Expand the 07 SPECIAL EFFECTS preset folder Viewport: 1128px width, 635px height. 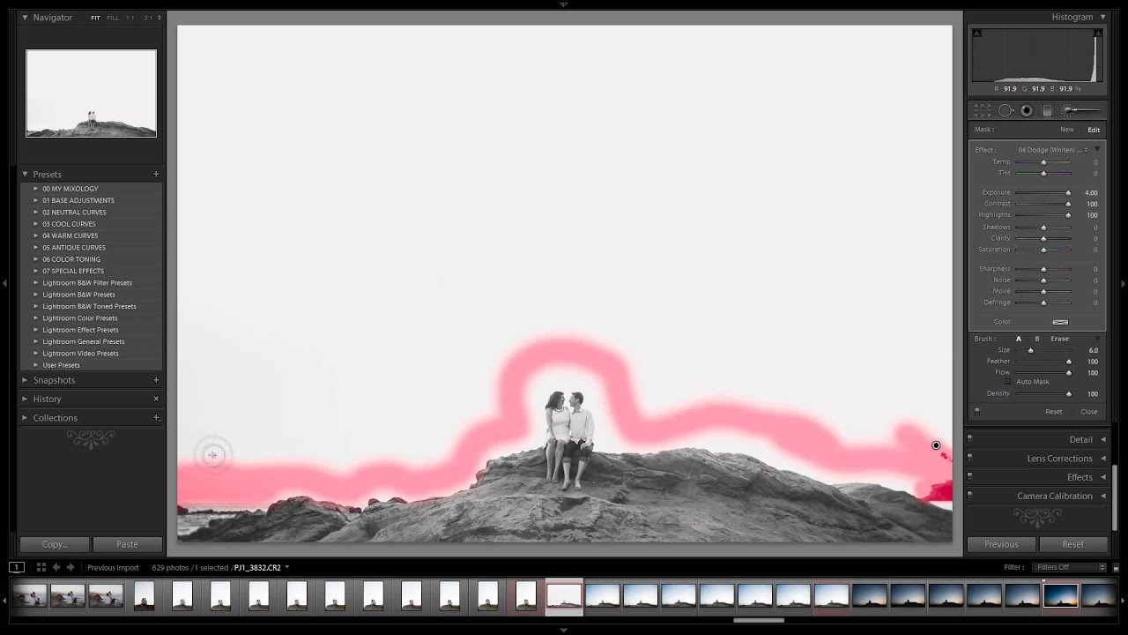point(36,271)
